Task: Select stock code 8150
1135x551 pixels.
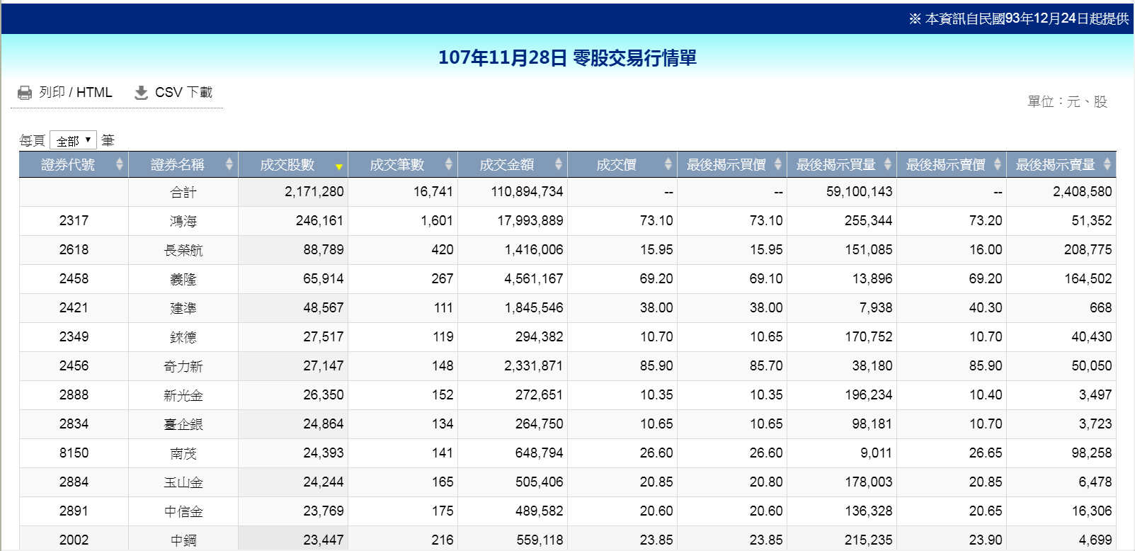Action: click(74, 453)
